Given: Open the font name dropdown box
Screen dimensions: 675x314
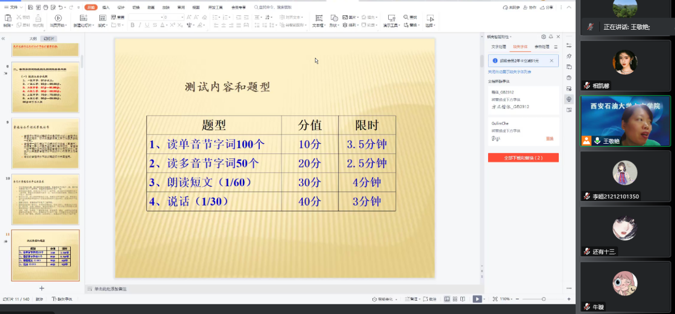Looking at the screenshot, I should click(145, 17).
